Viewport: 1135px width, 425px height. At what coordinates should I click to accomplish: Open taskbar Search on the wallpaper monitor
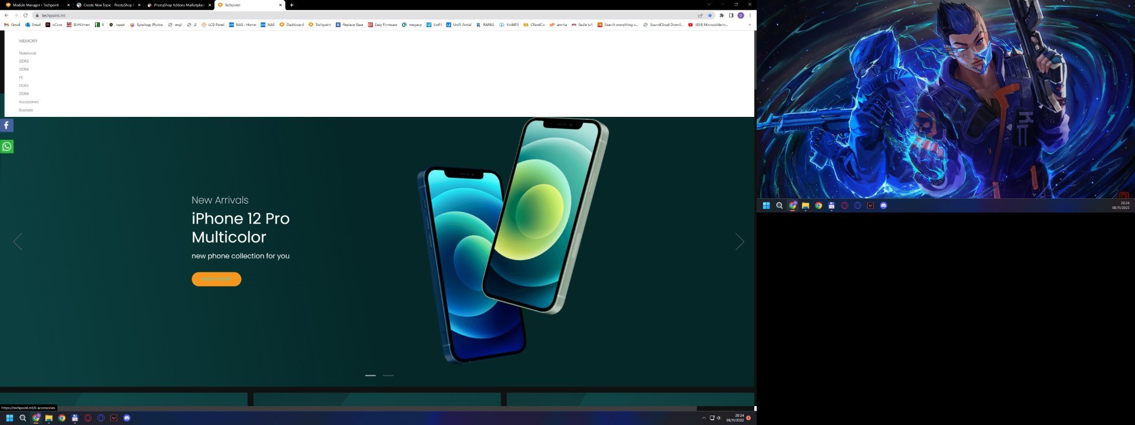click(x=779, y=205)
